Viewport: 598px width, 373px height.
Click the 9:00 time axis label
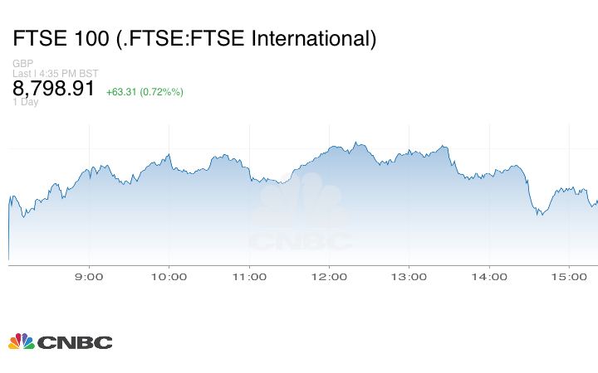88,277
